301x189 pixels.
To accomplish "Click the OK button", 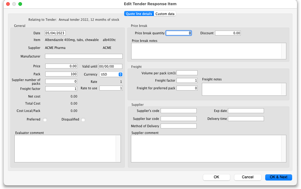I will [x=216, y=177].
